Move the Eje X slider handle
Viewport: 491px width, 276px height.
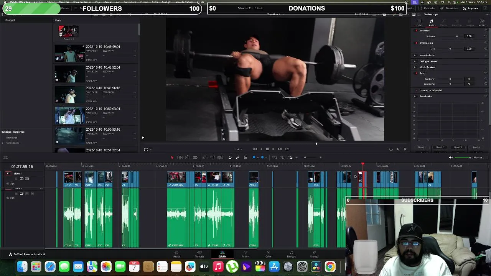click(x=450, y=49)
